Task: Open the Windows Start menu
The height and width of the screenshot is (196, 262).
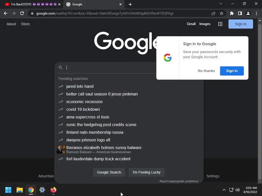Action: click(x=8, y=190)
